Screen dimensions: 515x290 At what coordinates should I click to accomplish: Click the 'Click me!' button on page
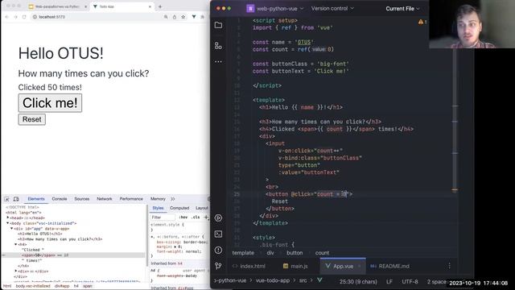tap(50, 103)
